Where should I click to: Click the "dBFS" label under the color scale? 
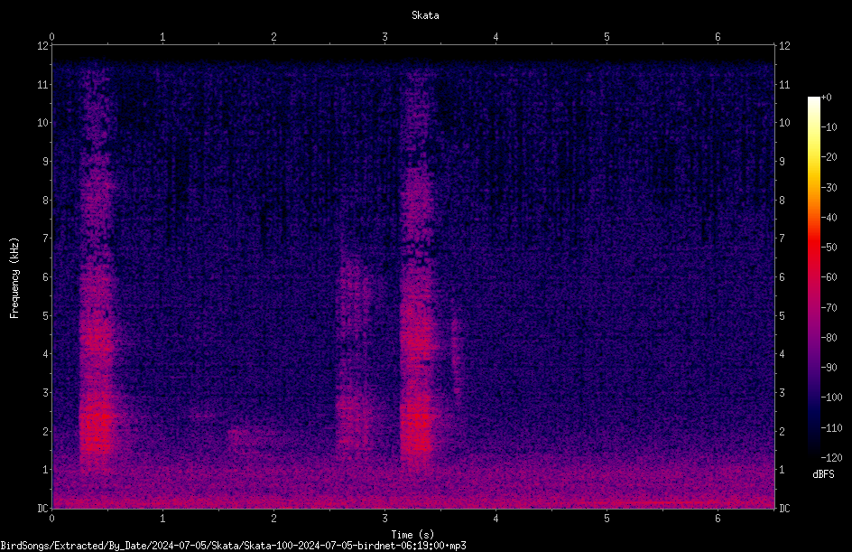coord(823,474)
